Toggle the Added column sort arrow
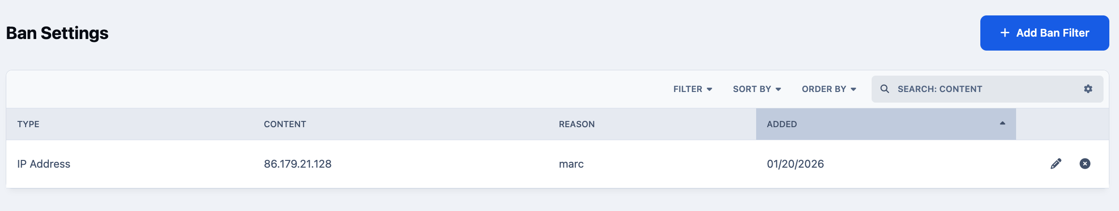The height and width of the screenshot is (211, 1119). pos(1003,123)
